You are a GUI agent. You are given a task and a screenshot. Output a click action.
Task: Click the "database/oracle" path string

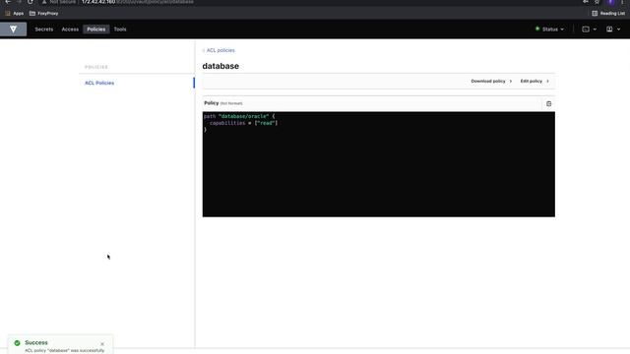pyautogui.click(x=243, y=116)
